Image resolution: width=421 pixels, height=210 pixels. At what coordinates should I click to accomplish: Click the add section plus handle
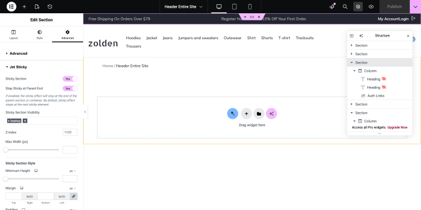[245, 17]
